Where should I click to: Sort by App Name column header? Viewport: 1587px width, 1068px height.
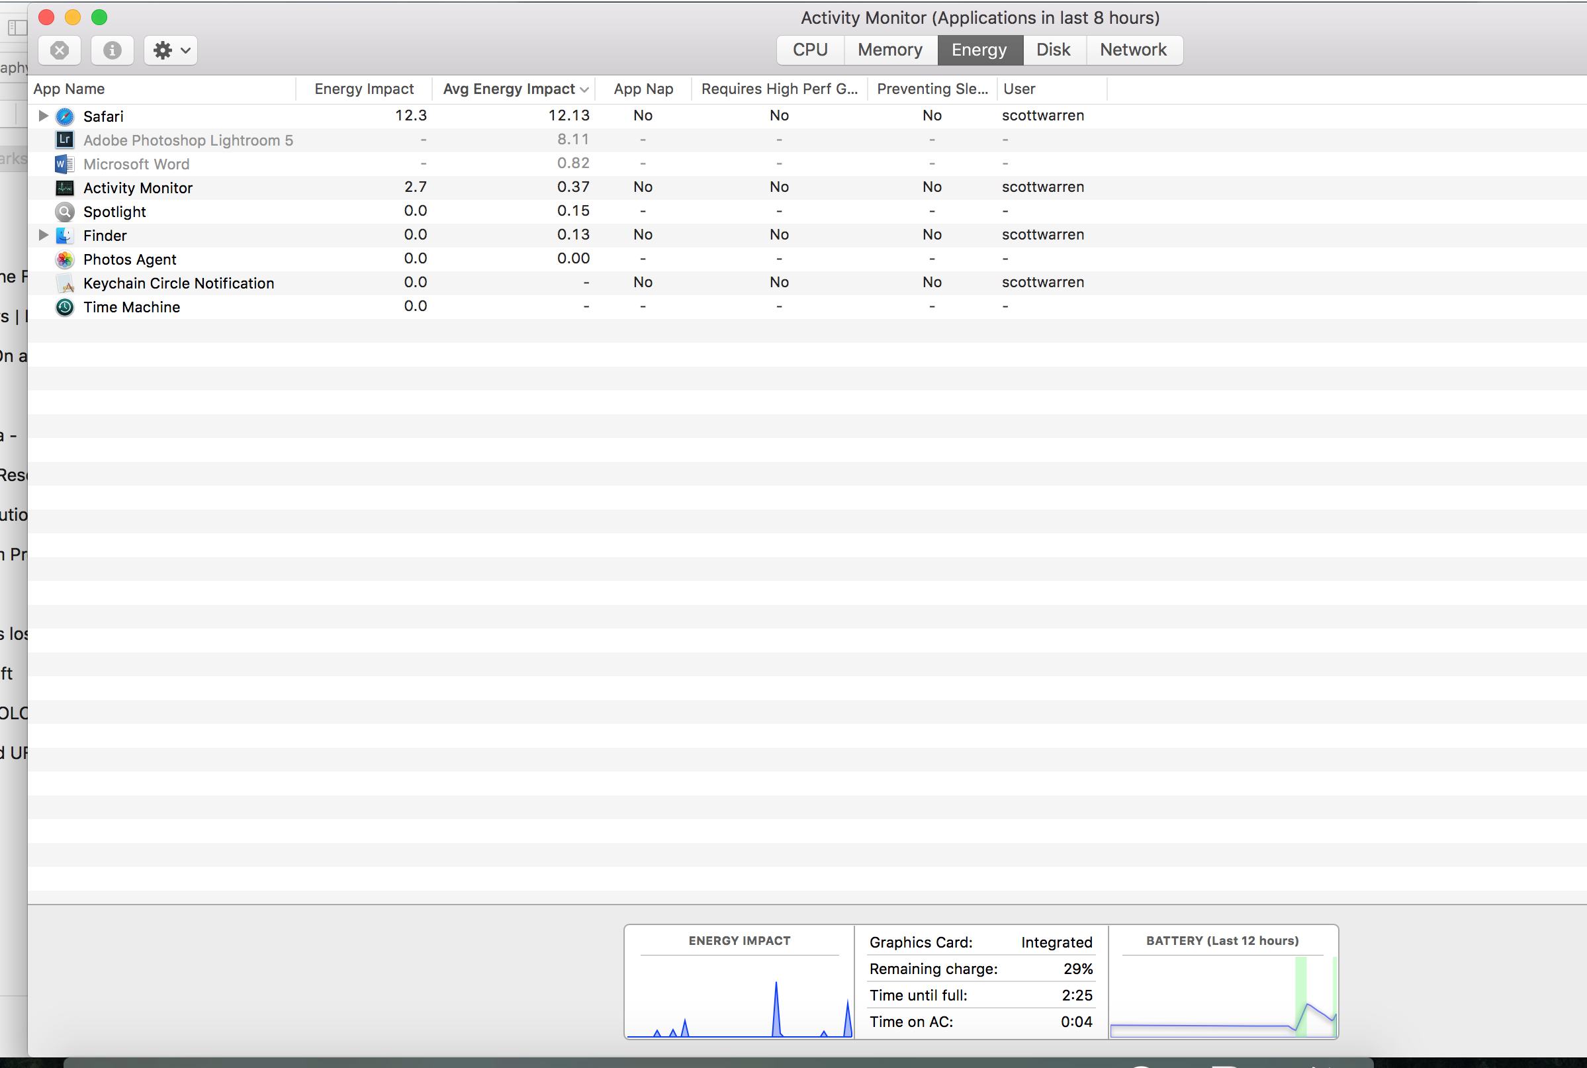[x=162, y=89]
